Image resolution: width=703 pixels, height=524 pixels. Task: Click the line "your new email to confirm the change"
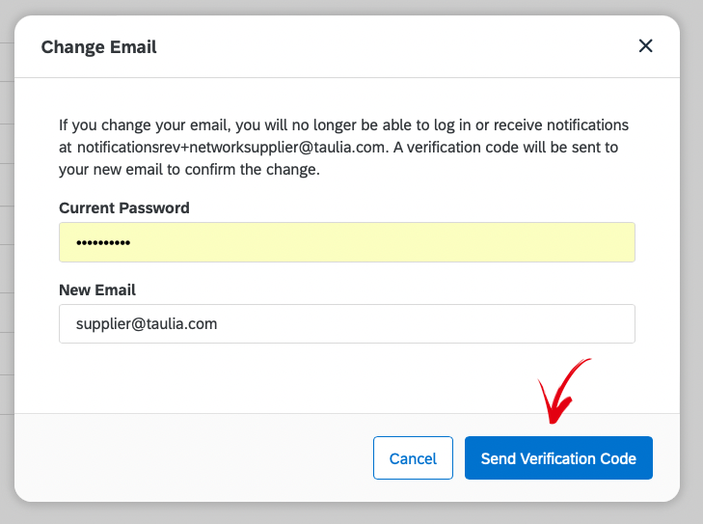[189, 170]
